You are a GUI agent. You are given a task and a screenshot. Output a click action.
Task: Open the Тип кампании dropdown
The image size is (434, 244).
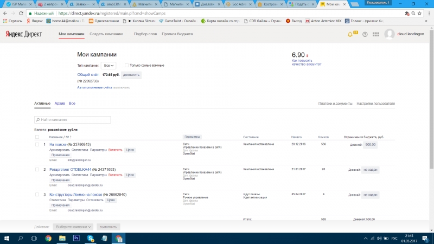[x=108, y=66]
